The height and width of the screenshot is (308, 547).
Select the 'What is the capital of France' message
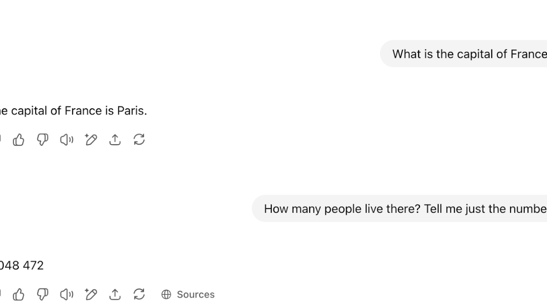pos(463,54)
